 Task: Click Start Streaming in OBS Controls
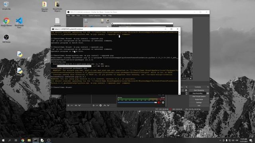click(x=199, y=90)
